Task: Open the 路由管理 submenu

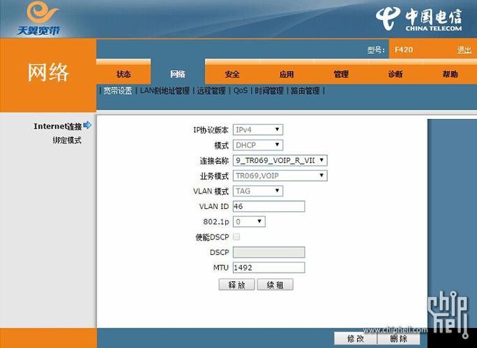Action: coord(305,90)
